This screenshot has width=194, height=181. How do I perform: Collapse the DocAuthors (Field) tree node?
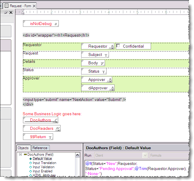tap(20, 155)
